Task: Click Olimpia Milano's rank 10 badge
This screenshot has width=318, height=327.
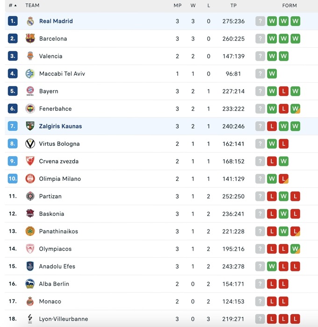Action: coord(13,179)
